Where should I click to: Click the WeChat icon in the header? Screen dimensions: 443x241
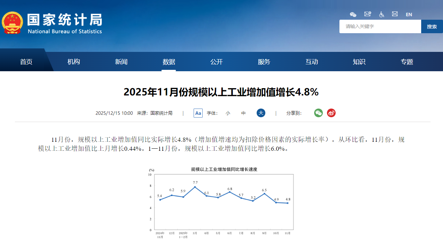353,14
